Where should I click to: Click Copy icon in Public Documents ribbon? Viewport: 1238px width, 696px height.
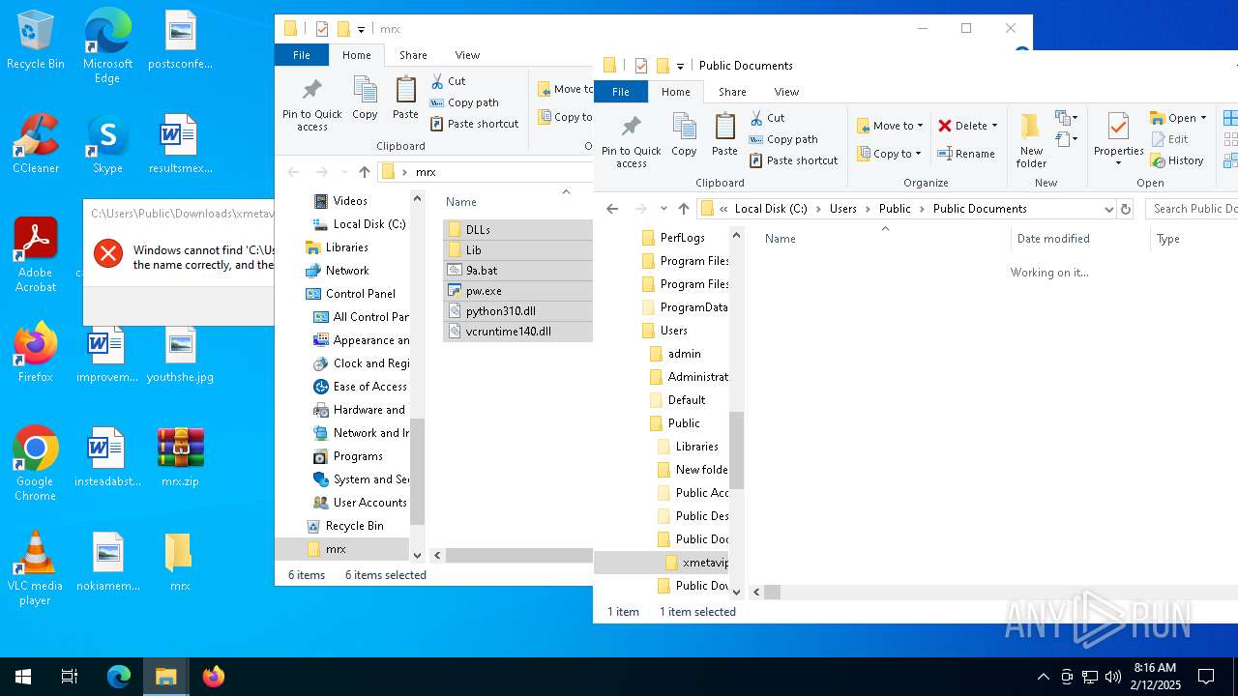(x=684, y=134)
